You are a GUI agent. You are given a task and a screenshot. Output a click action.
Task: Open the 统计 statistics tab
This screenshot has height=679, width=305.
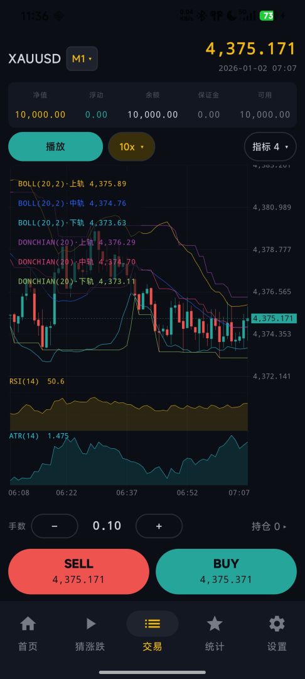coord(214,634)
